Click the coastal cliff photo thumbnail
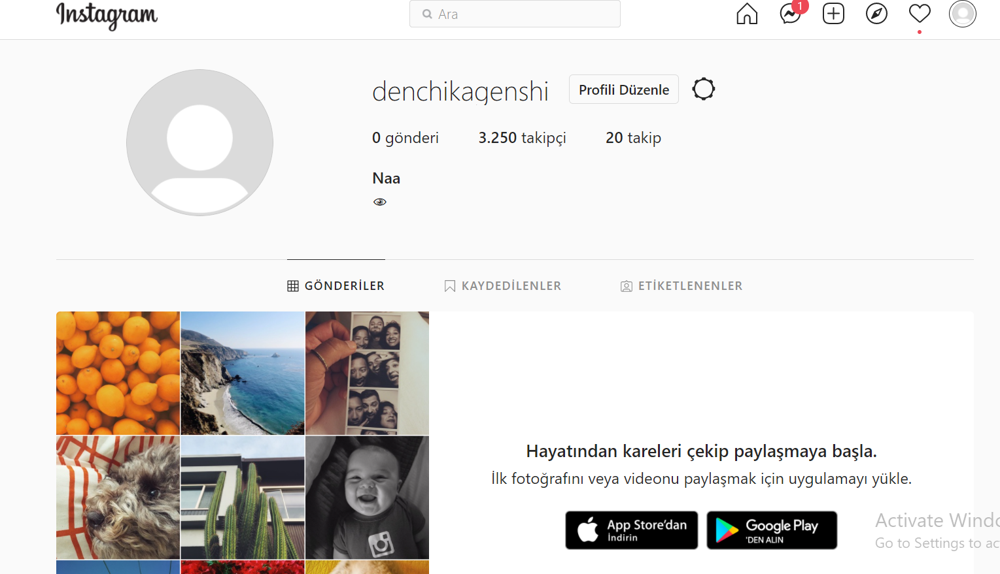 click(x=243, y=373)
